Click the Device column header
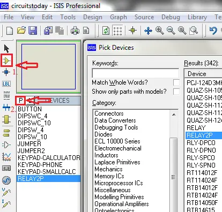This screenshot has height=212, width=222. coord(203,74)
